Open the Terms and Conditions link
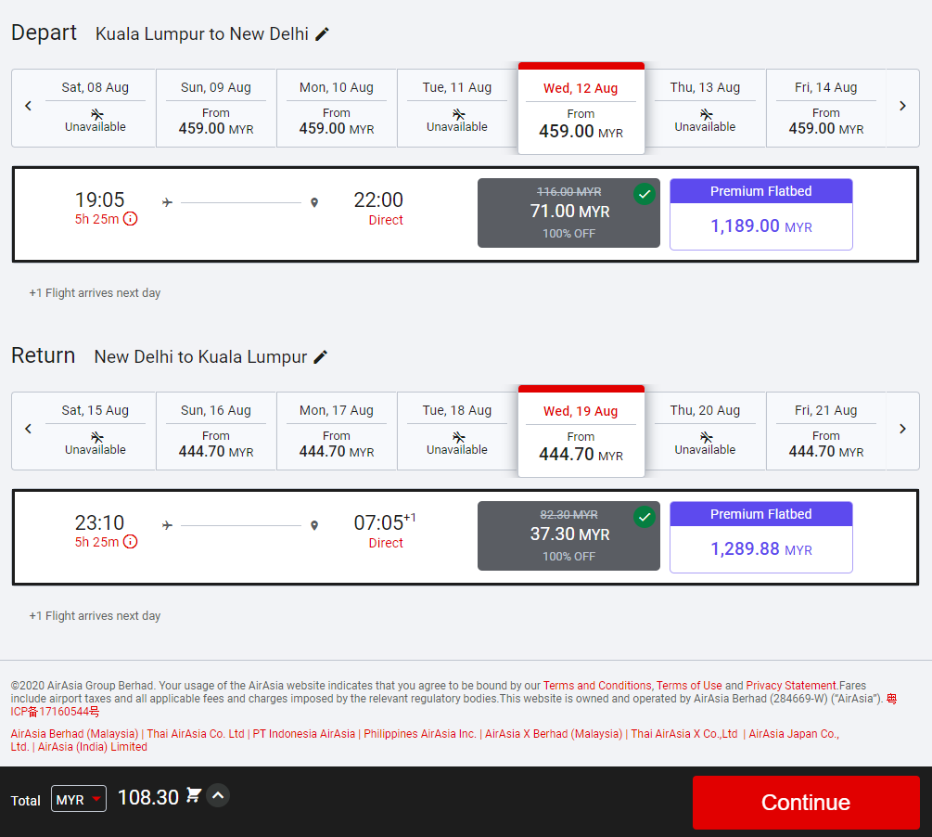The width and height of the screenshot is (932, 837). (597, 686)
